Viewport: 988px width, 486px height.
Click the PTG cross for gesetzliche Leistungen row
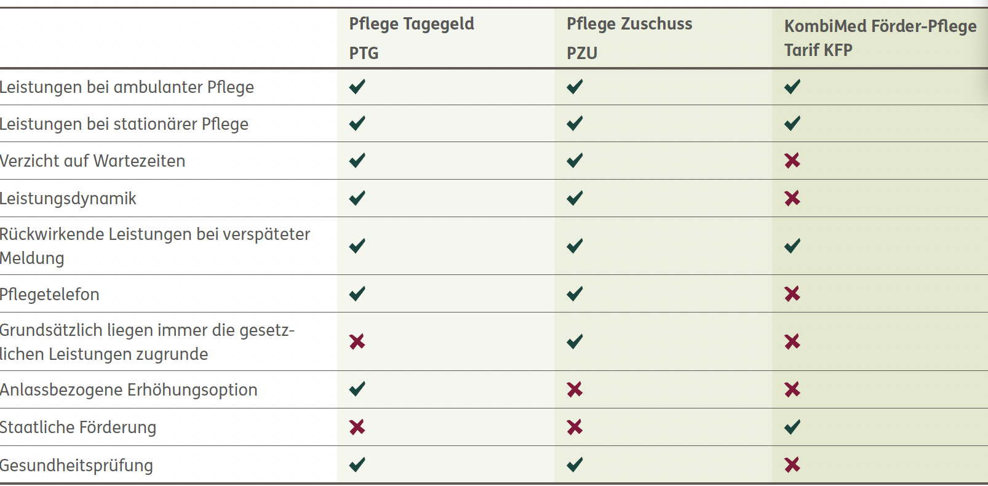coord(357,341)
